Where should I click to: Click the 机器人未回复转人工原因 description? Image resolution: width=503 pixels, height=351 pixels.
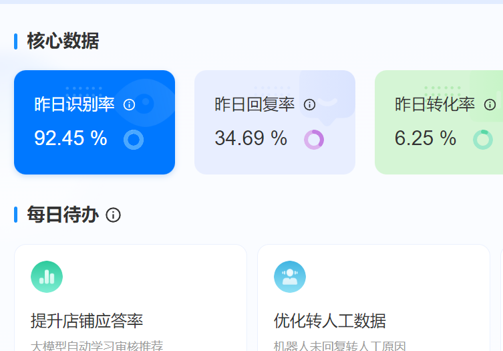(x=340, y=346)
